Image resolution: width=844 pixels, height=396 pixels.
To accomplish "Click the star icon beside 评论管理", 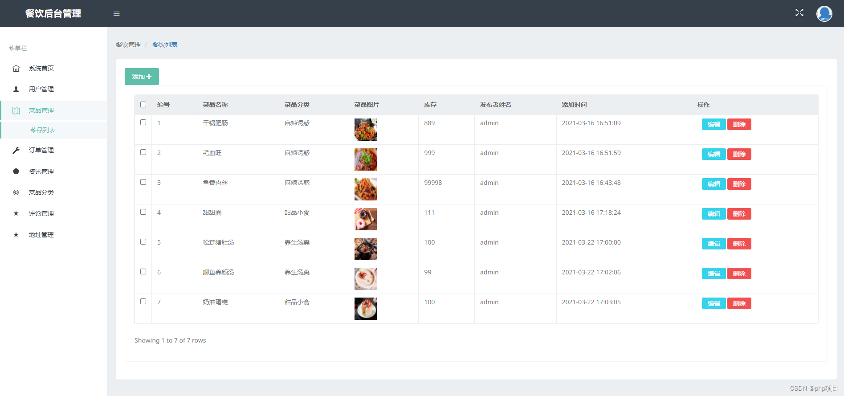I will pos(16,213).
